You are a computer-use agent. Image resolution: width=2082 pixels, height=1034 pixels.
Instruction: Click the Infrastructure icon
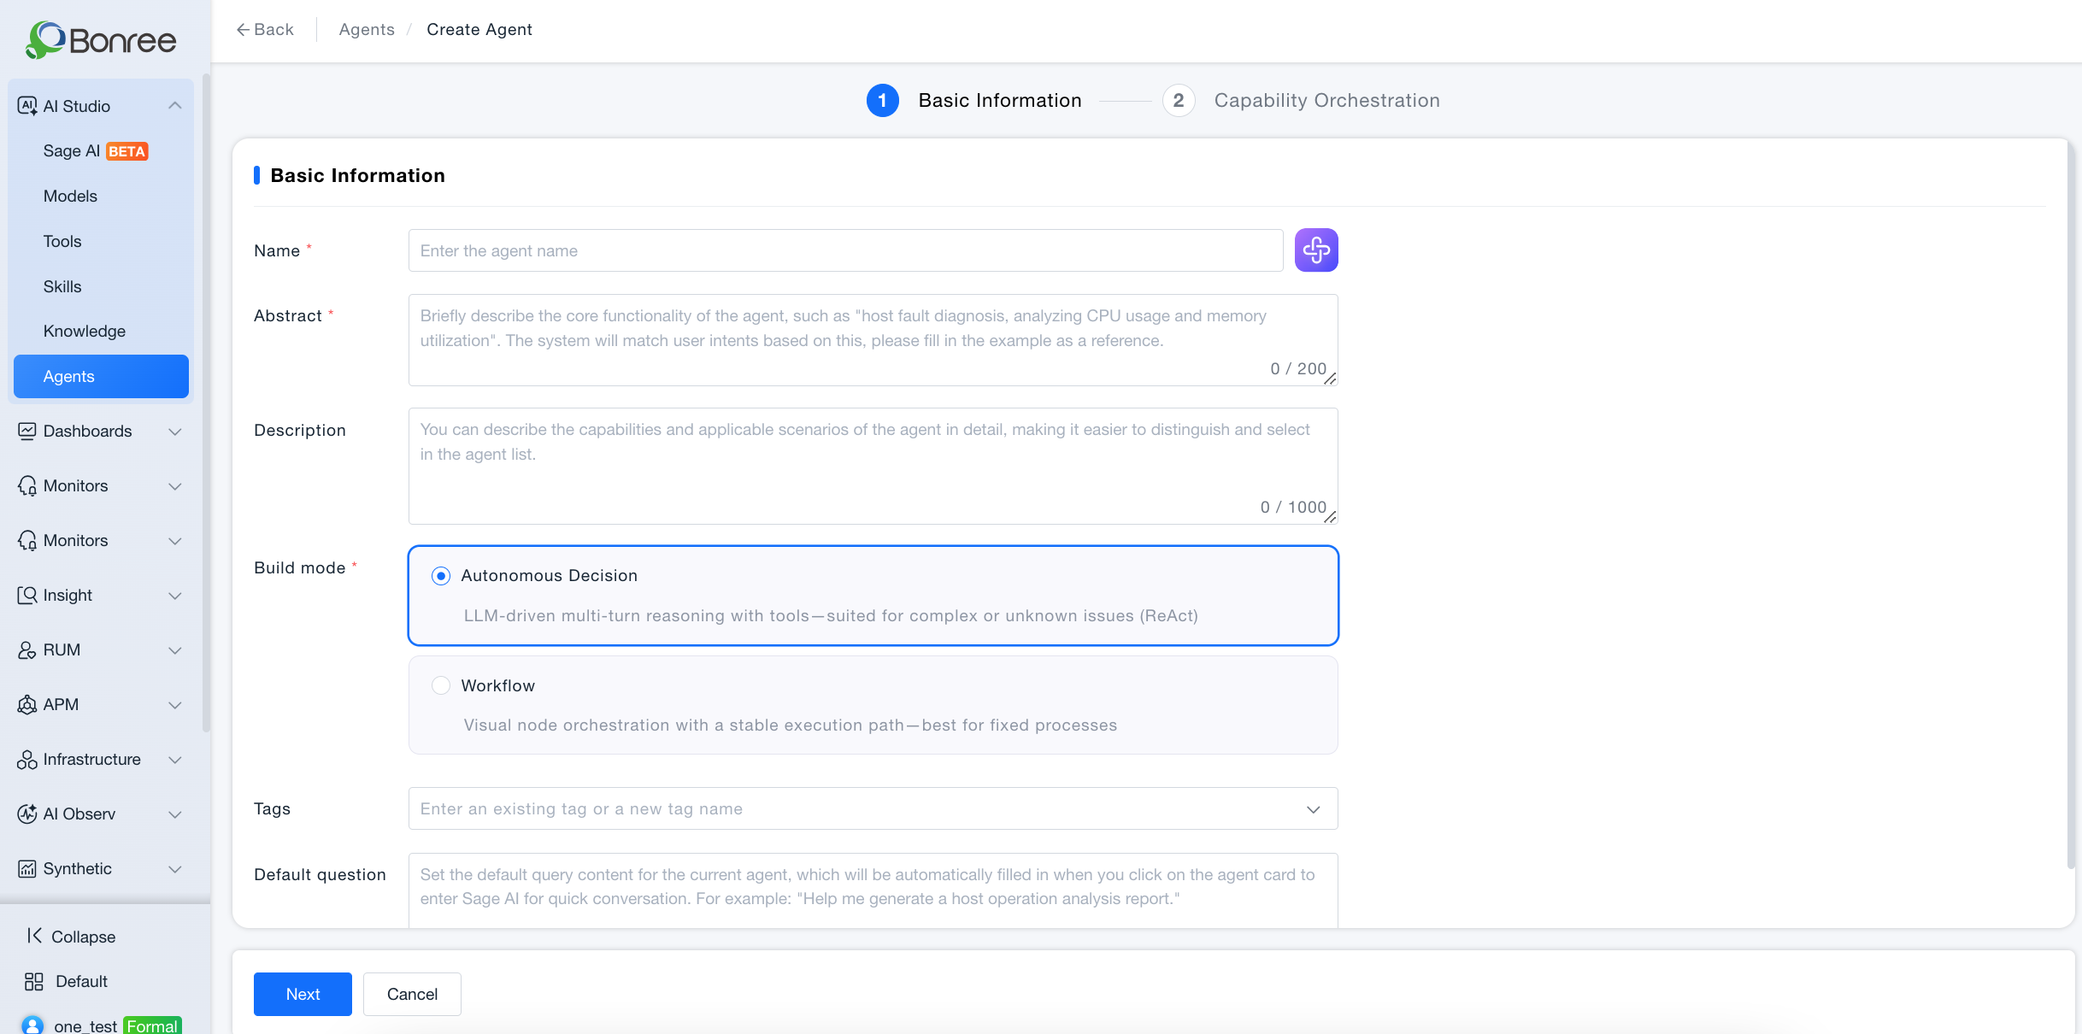(x=27, y=759)
